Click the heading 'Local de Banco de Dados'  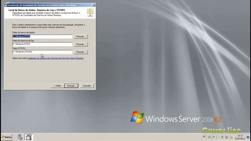pos(37,10)
